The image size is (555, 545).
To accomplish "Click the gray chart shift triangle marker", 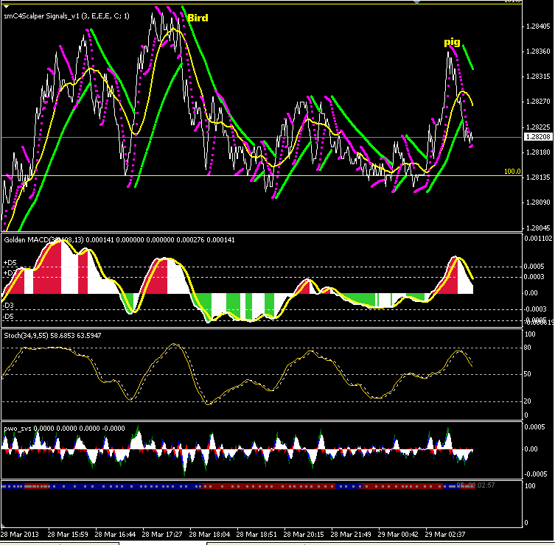I will click(417, 2).
